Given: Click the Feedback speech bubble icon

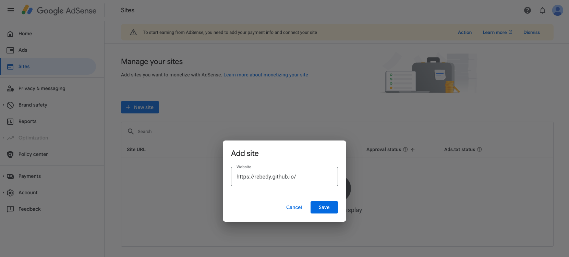Looking at the screenshot, I should coord(10,209).
